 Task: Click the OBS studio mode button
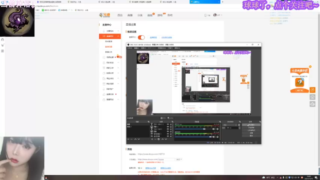coord(251,130)
